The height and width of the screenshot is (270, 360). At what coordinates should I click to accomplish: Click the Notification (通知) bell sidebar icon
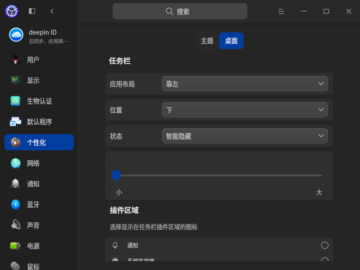tap(15, 184)
